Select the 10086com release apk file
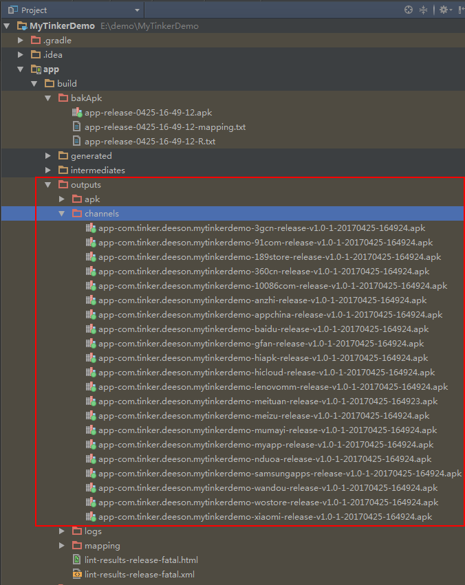This screenshot has height=585, width=465. coord(273,286)
